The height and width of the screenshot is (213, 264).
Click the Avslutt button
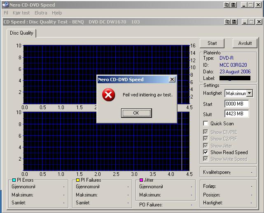(x=245, y=43)
